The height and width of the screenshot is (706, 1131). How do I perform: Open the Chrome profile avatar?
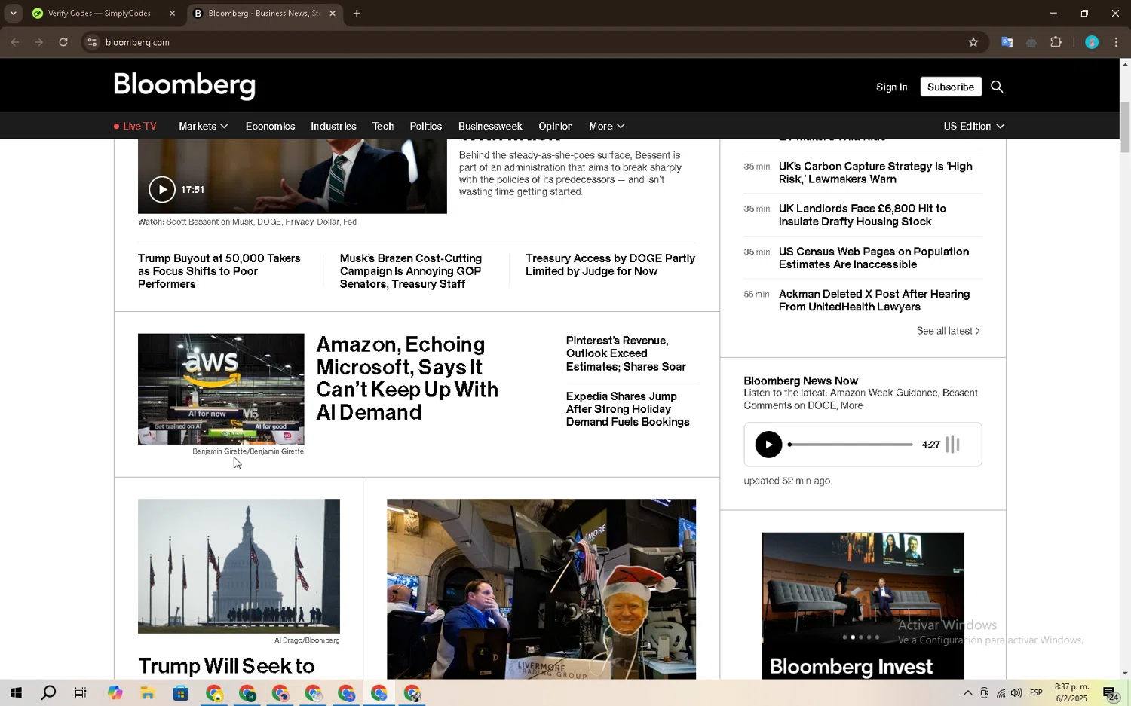click(x=1092, y=42)
